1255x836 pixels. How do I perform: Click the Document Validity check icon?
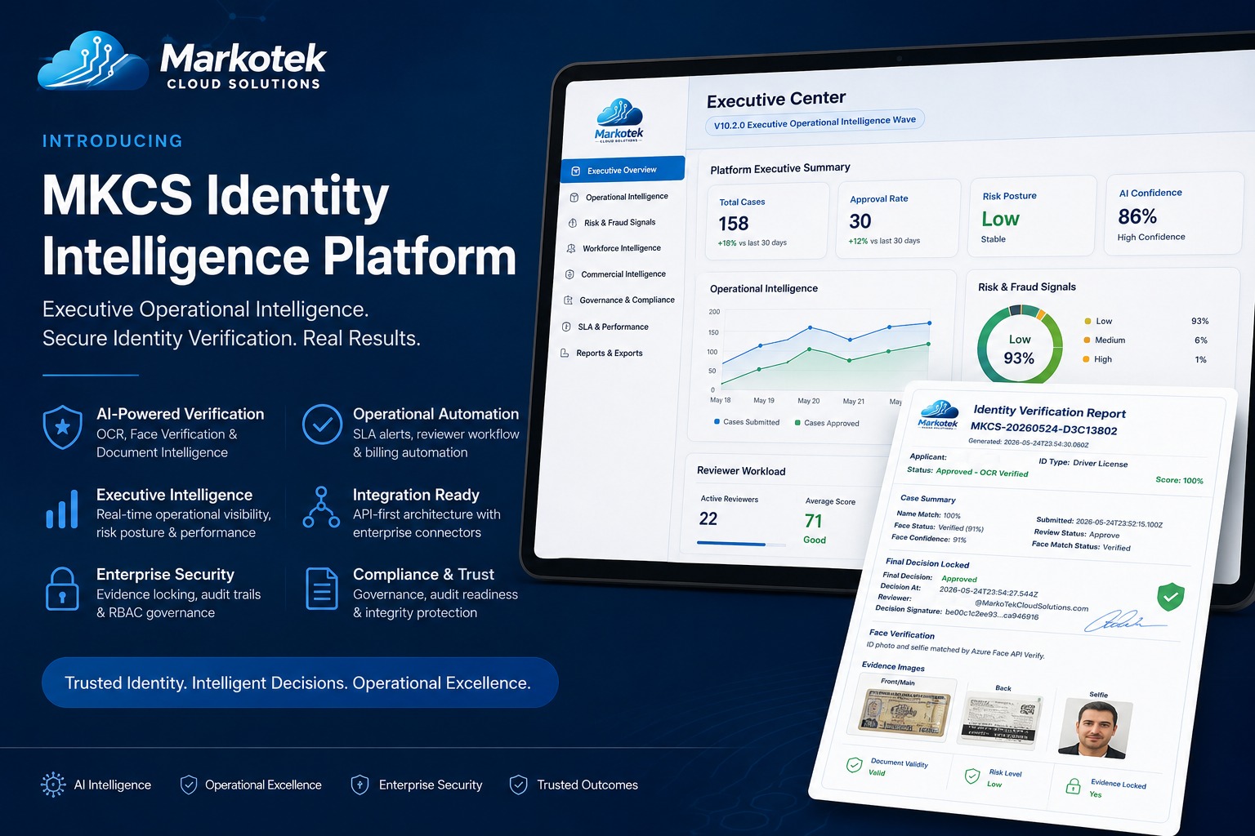coord(854,765)
